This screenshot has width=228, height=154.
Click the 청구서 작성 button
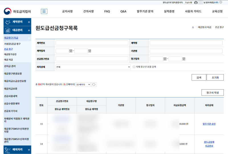(x=213, y=93)
